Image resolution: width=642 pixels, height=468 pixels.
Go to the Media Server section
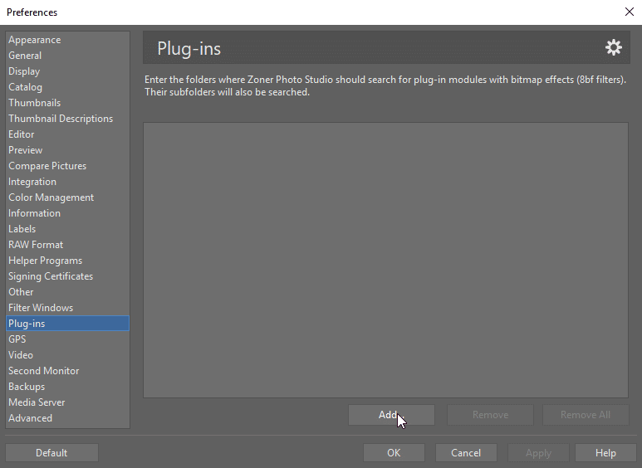pyautogui.click(x=37, y=402)
